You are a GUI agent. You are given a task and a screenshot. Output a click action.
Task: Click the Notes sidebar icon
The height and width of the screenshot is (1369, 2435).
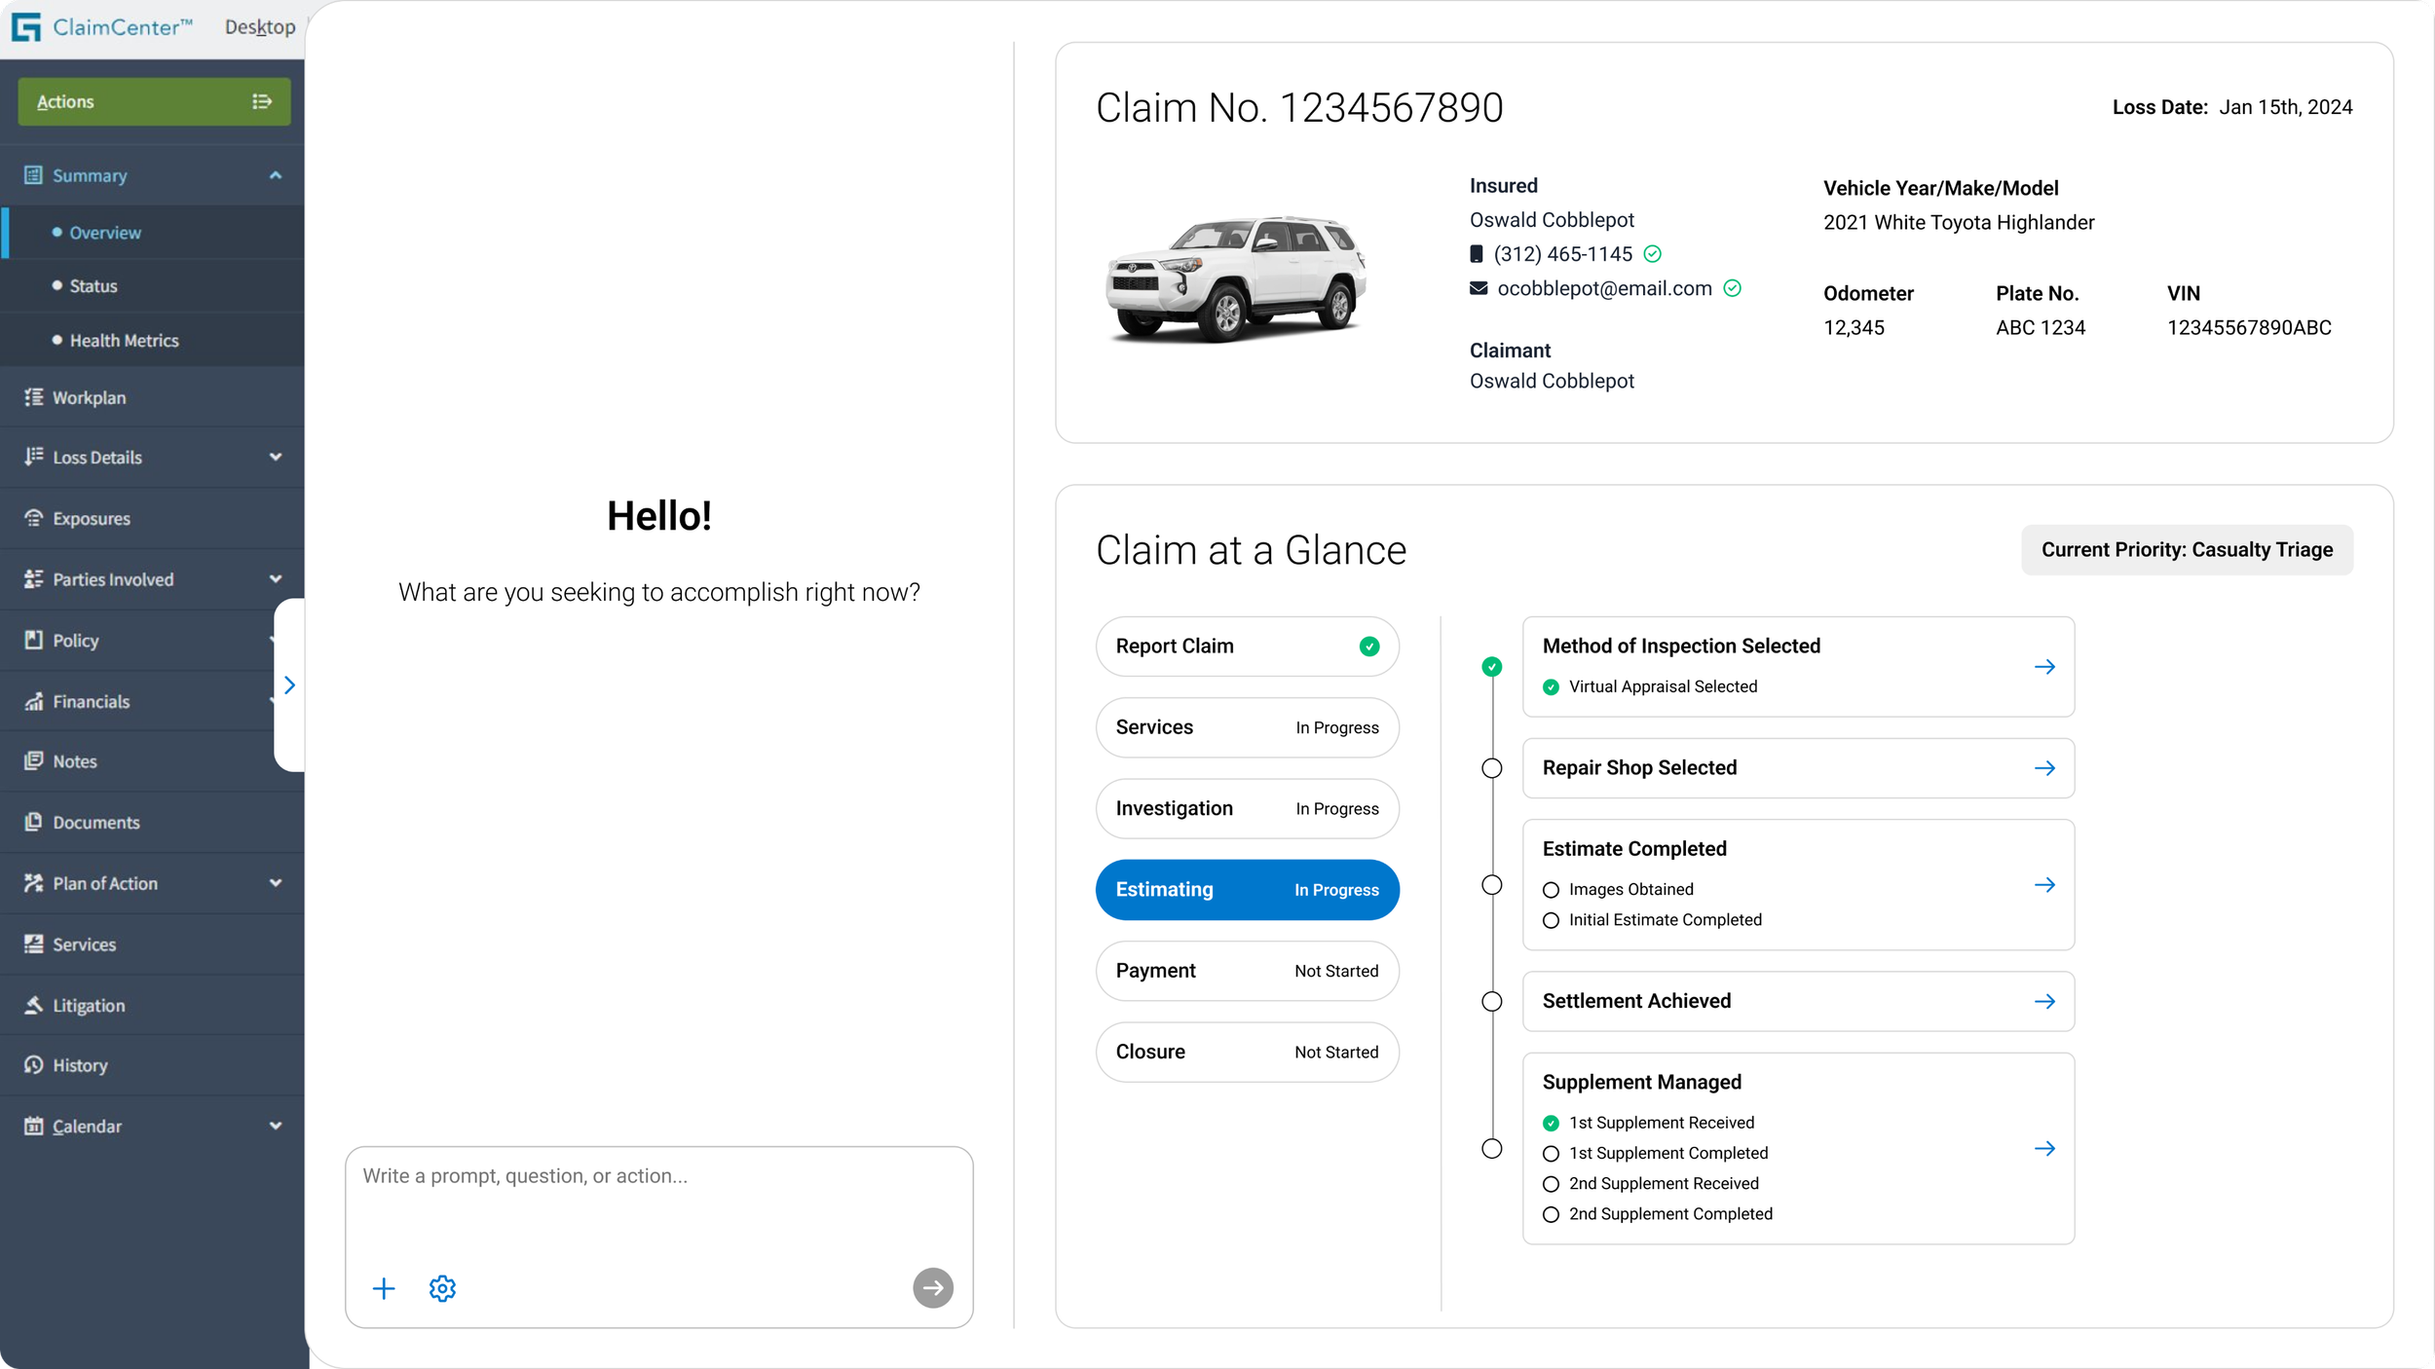pyautogui.click(x=34, y=760)
